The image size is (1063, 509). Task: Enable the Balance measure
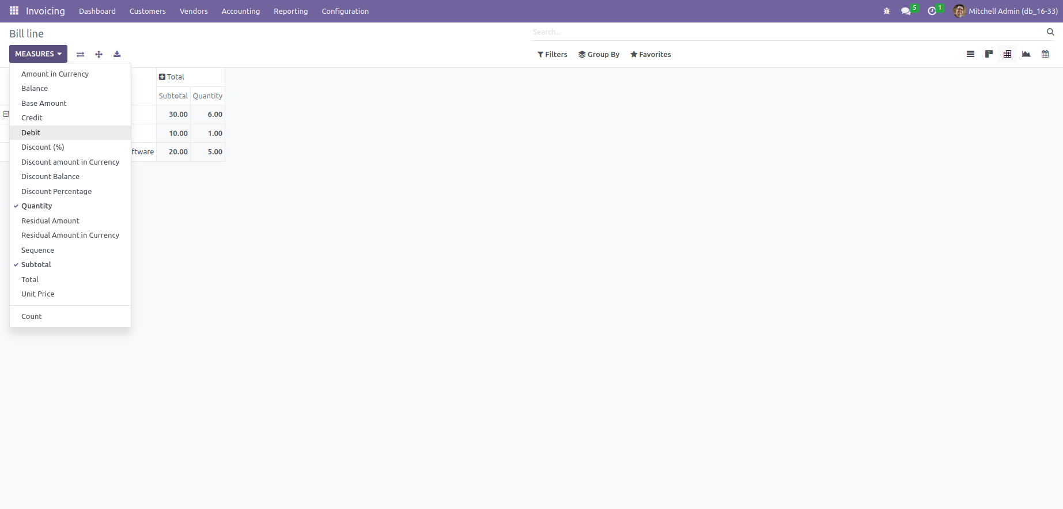70,88
